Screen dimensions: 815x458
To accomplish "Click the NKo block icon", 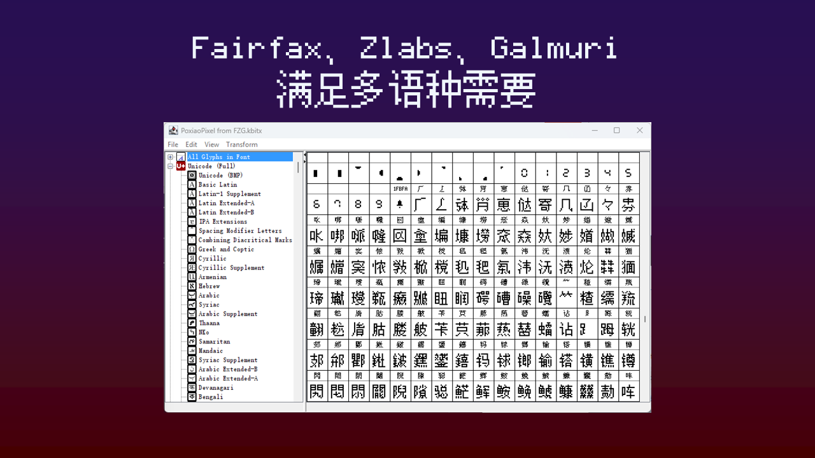I will (x=192, y=332).
